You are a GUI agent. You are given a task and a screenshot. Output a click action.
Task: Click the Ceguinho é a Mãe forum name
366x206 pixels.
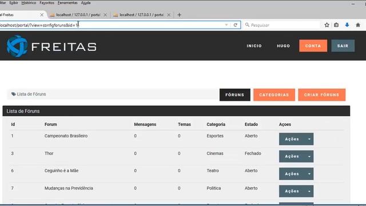pyautogui.click(x=61, y=171)
